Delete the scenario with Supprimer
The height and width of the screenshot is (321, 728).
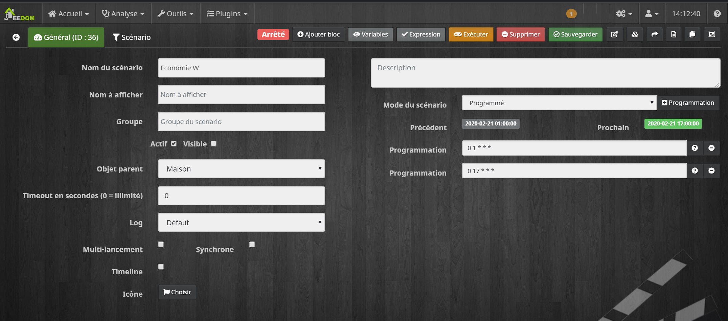tap(521, 35)
